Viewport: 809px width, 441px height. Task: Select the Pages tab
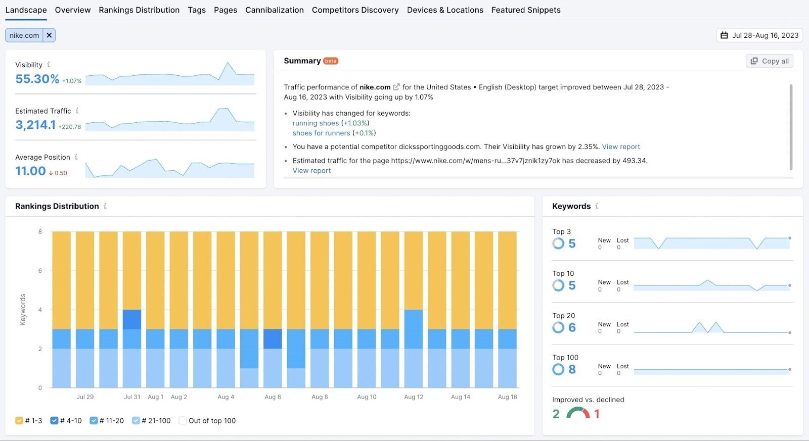pyautogui.click(x=226, y=10)
